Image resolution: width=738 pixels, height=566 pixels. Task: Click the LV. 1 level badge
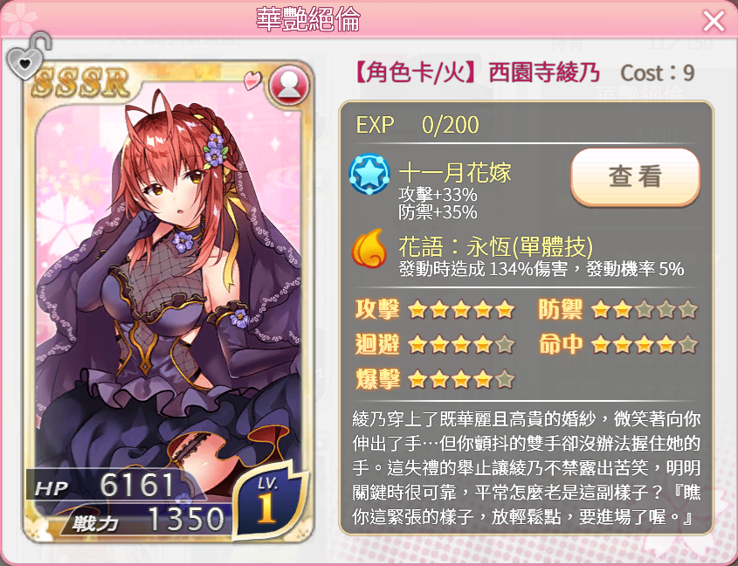pyautogui.click(x=268, y=500)
